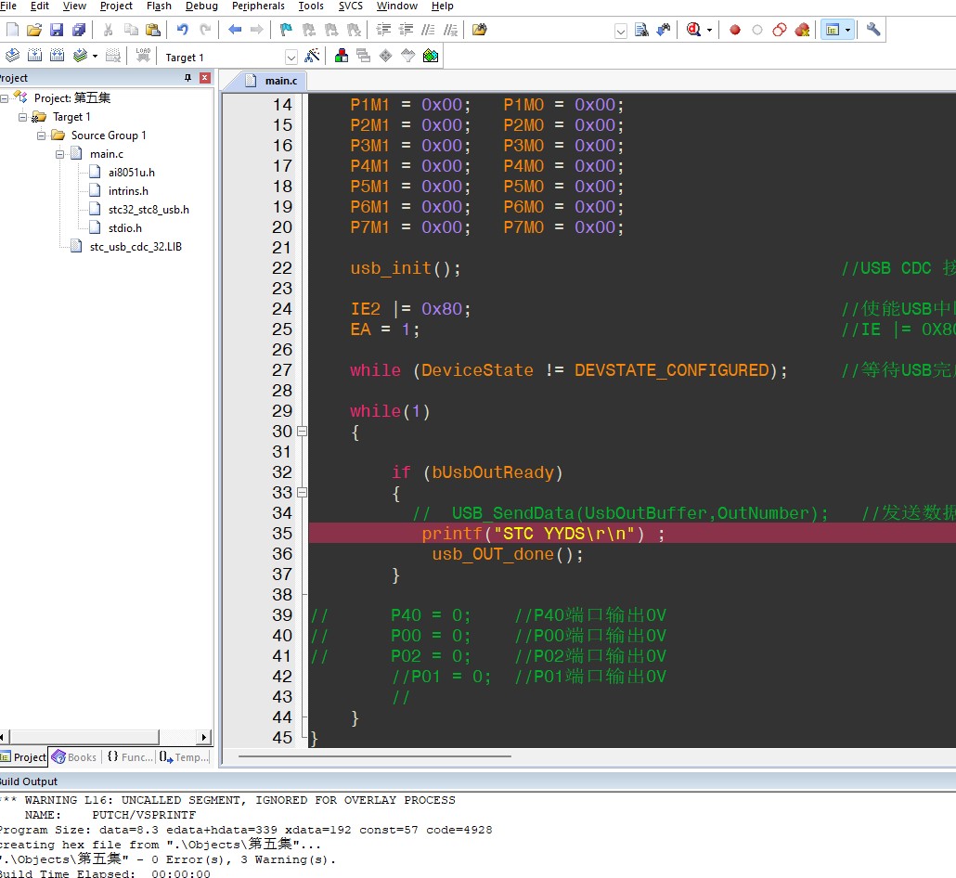The width and height of the screenshot is (956, 878).
Task: Pin the Project panel with pushpin
Action: pos(187,78)
